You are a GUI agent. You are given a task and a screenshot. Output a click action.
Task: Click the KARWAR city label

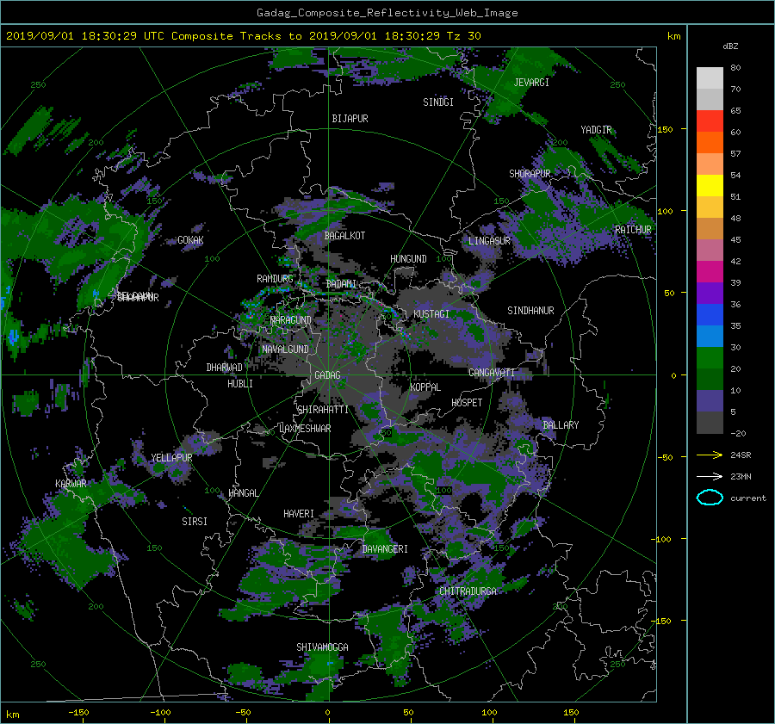(71, 484)
